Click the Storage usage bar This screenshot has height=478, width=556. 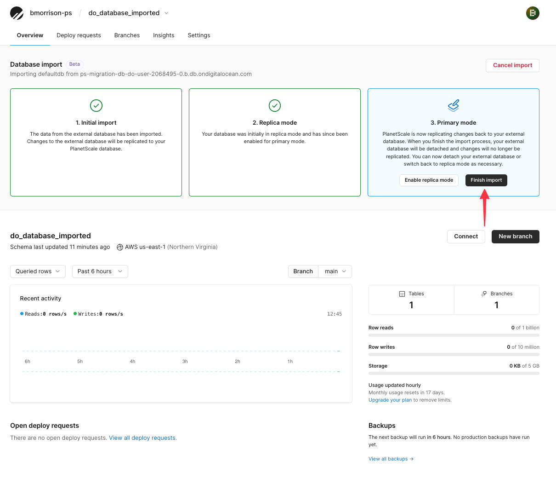pyautogui.click(x=454, y=374)
